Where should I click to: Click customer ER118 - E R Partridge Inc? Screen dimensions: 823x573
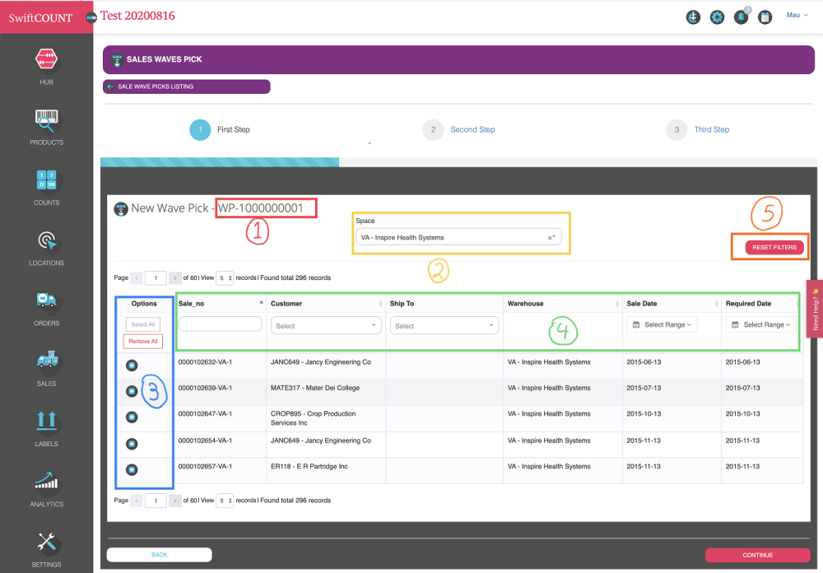pos(309,466)
